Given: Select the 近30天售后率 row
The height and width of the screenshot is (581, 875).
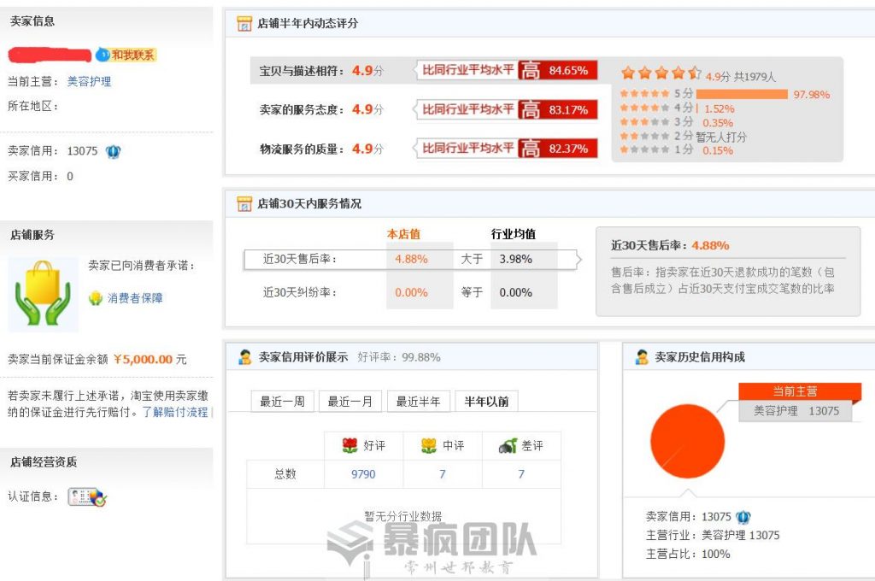Looking at the screenshot, I should click(412, 260).
